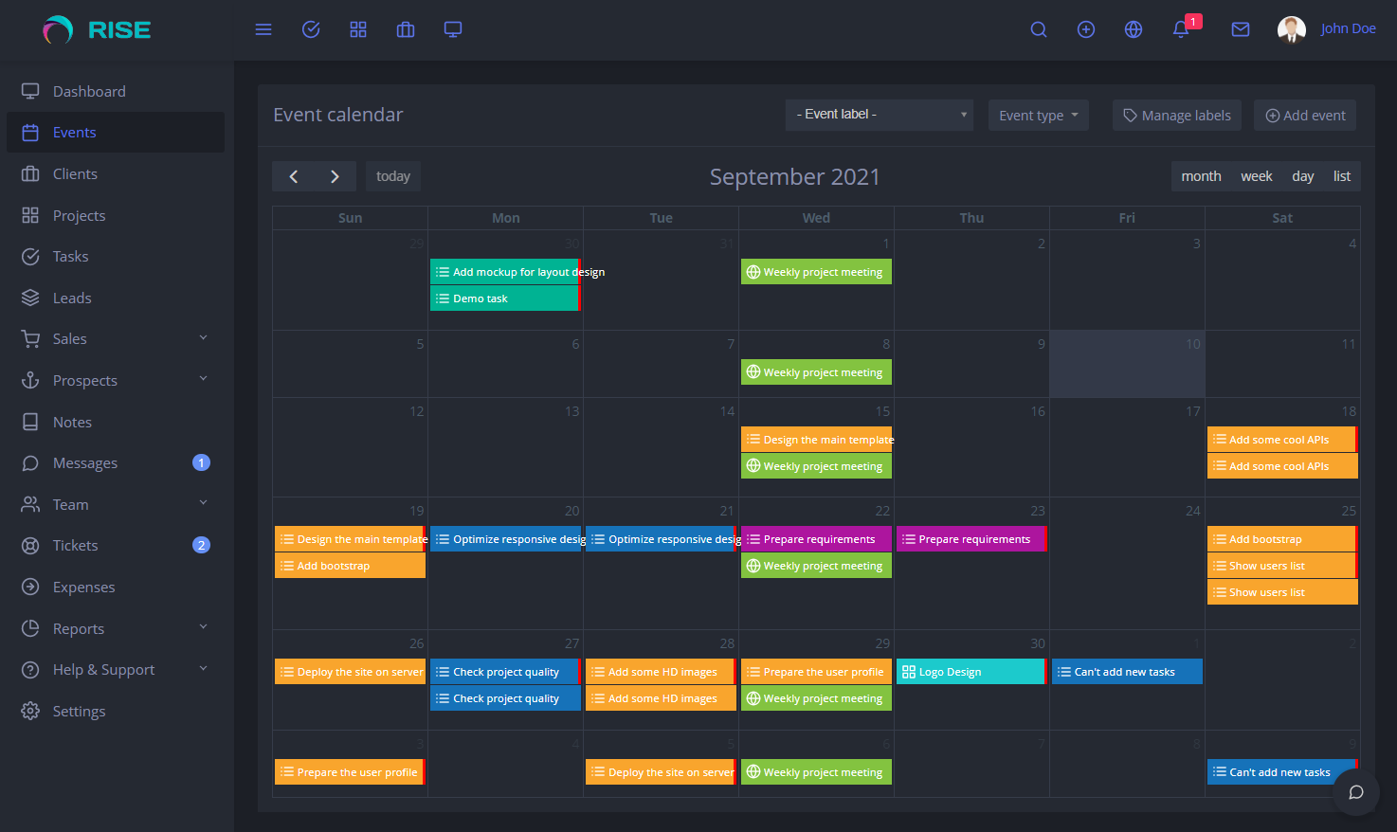Open the Event type dropdown
This screenshot has width=1397, height=832.
click(x=1038, y=115)
